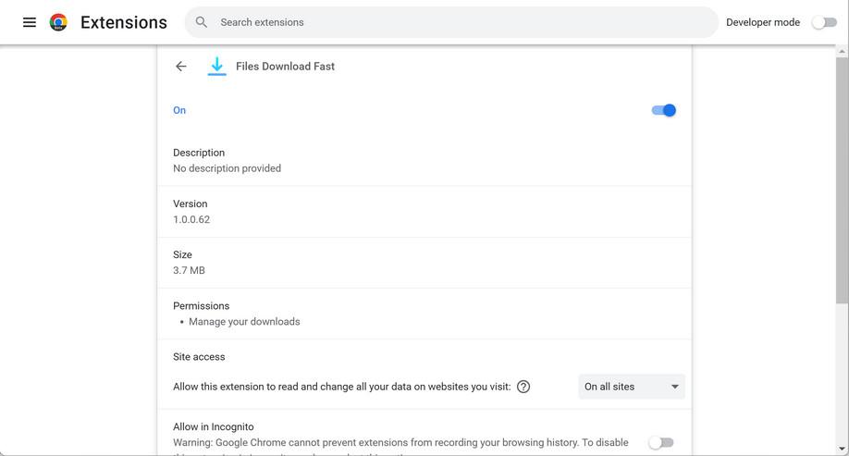The height and width of the screenshot is (456, 849).
Task: Turn off the extension On switch
Action: coord(664,110)
